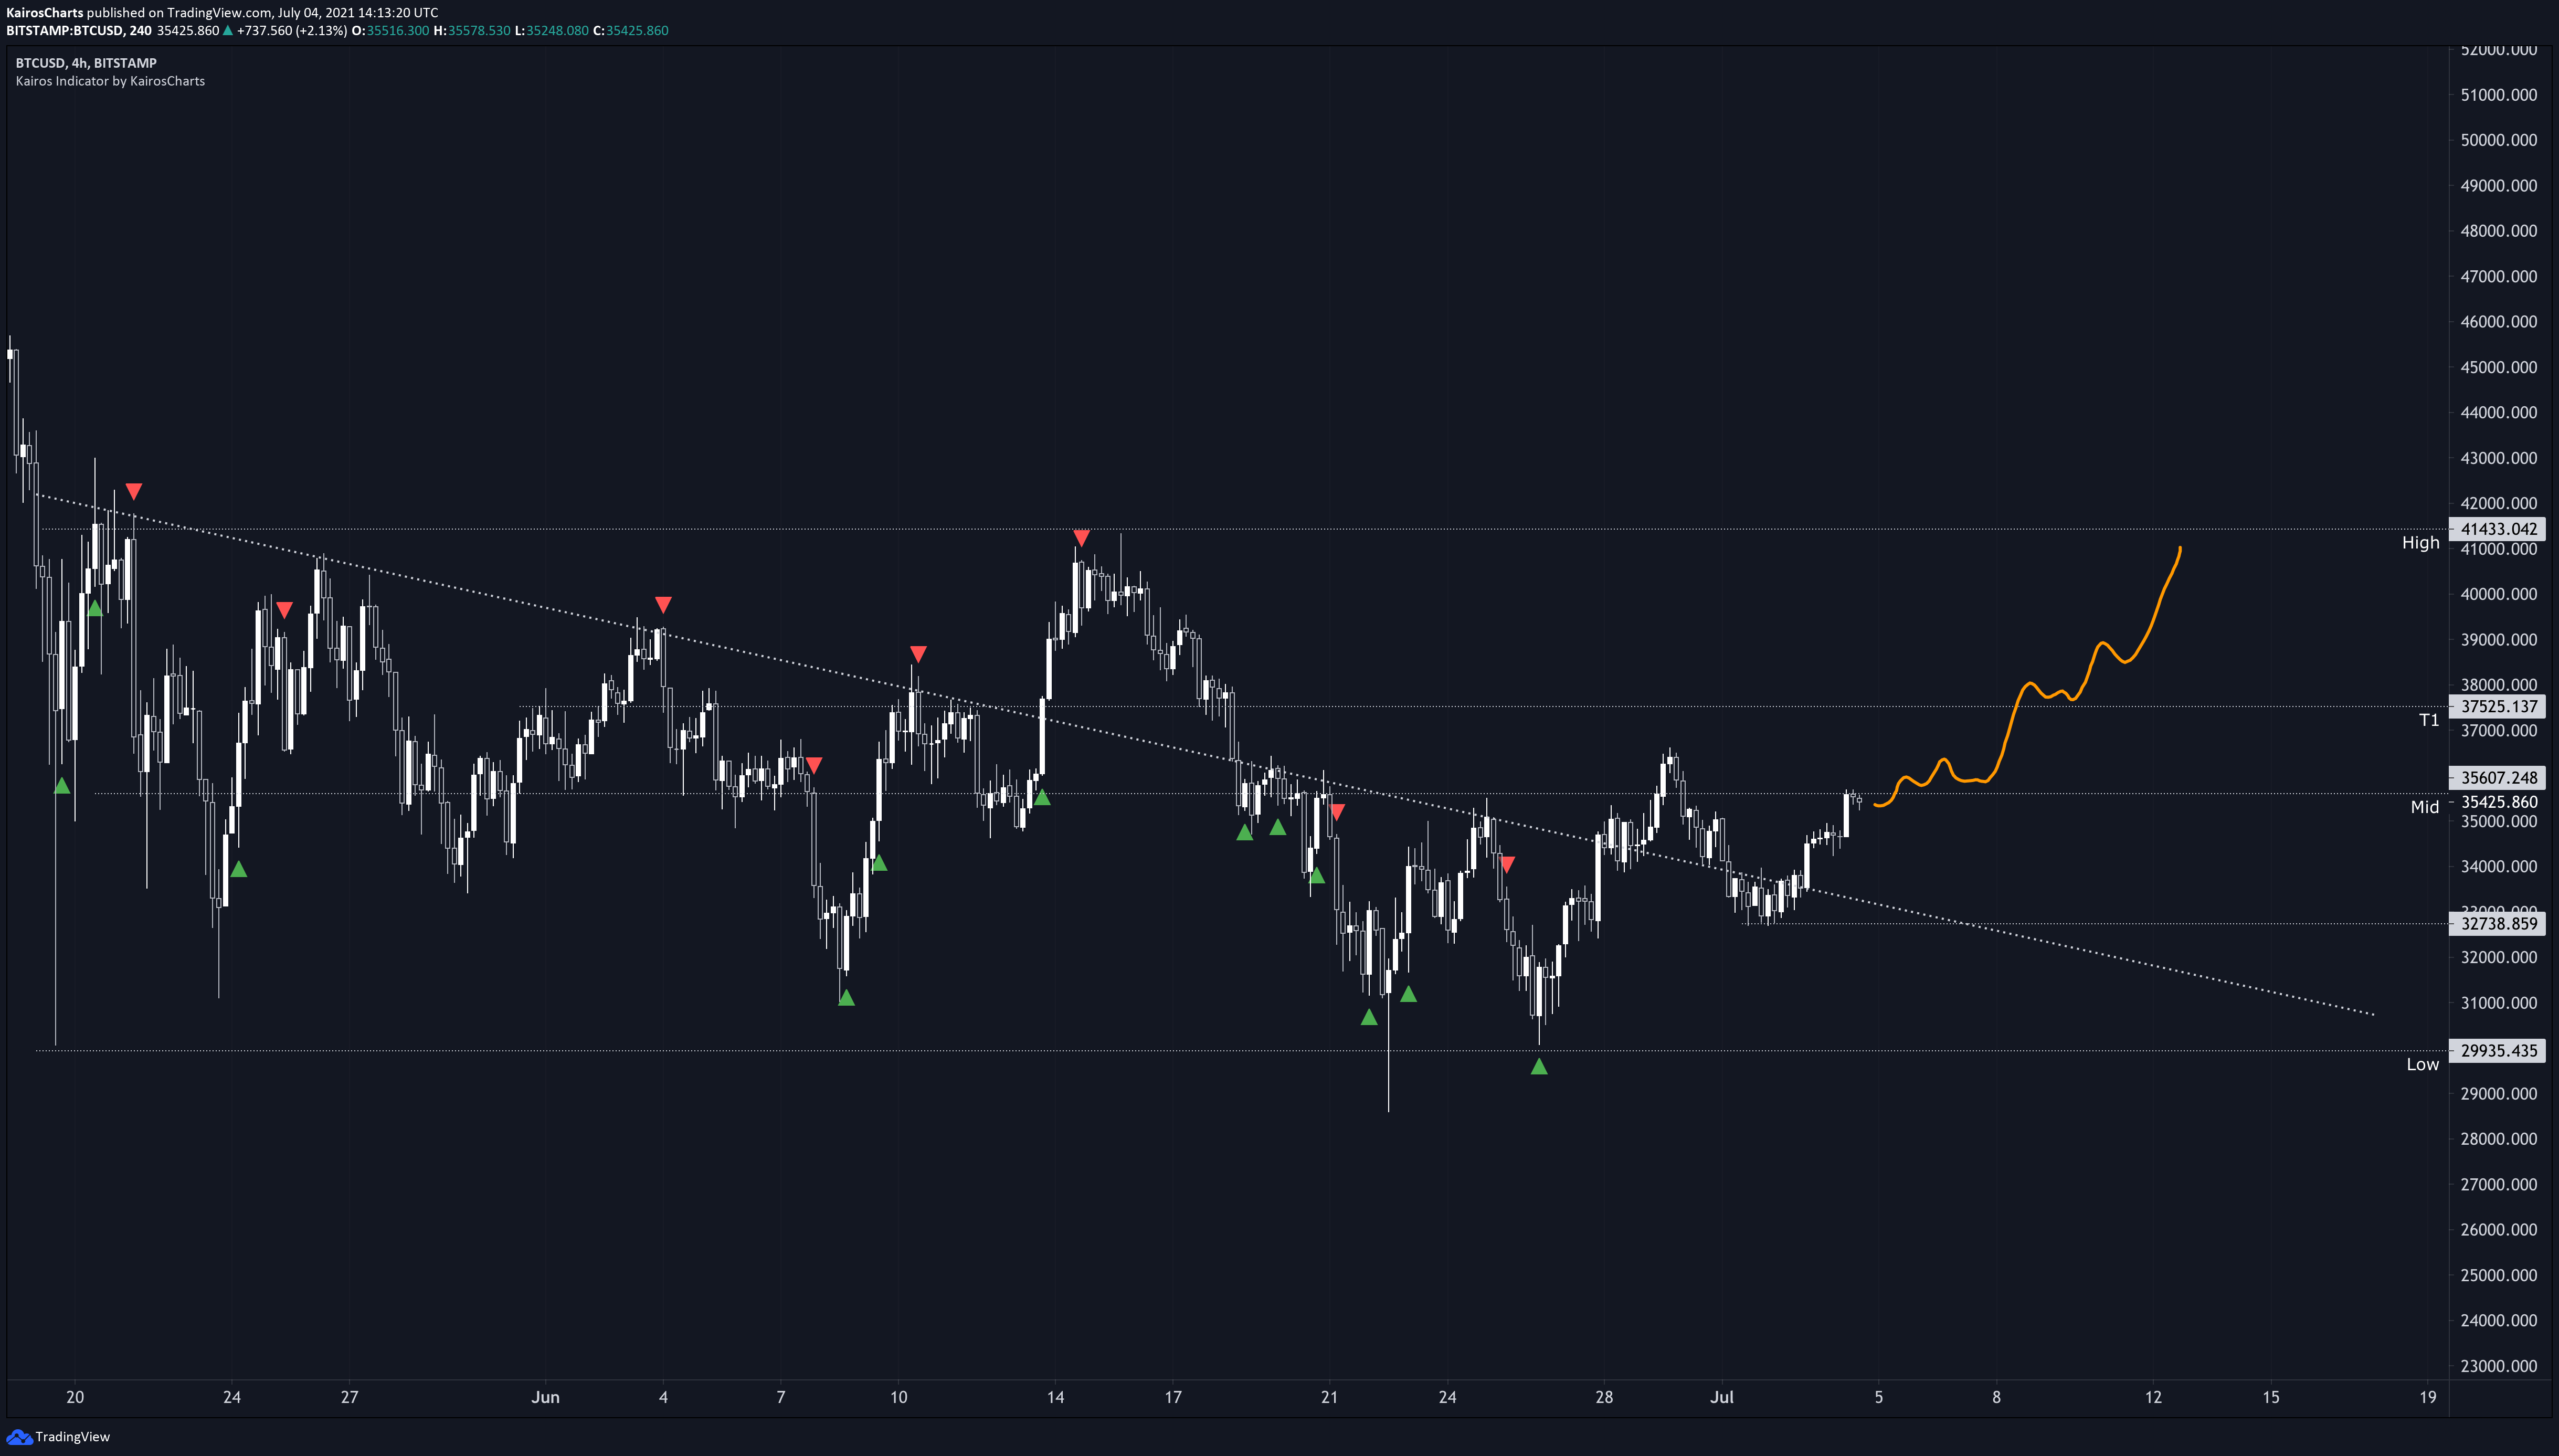Click the 'Low' text label on chart
The width and height of the screenshot is (2559, 1456).
coord(2422,1064)
